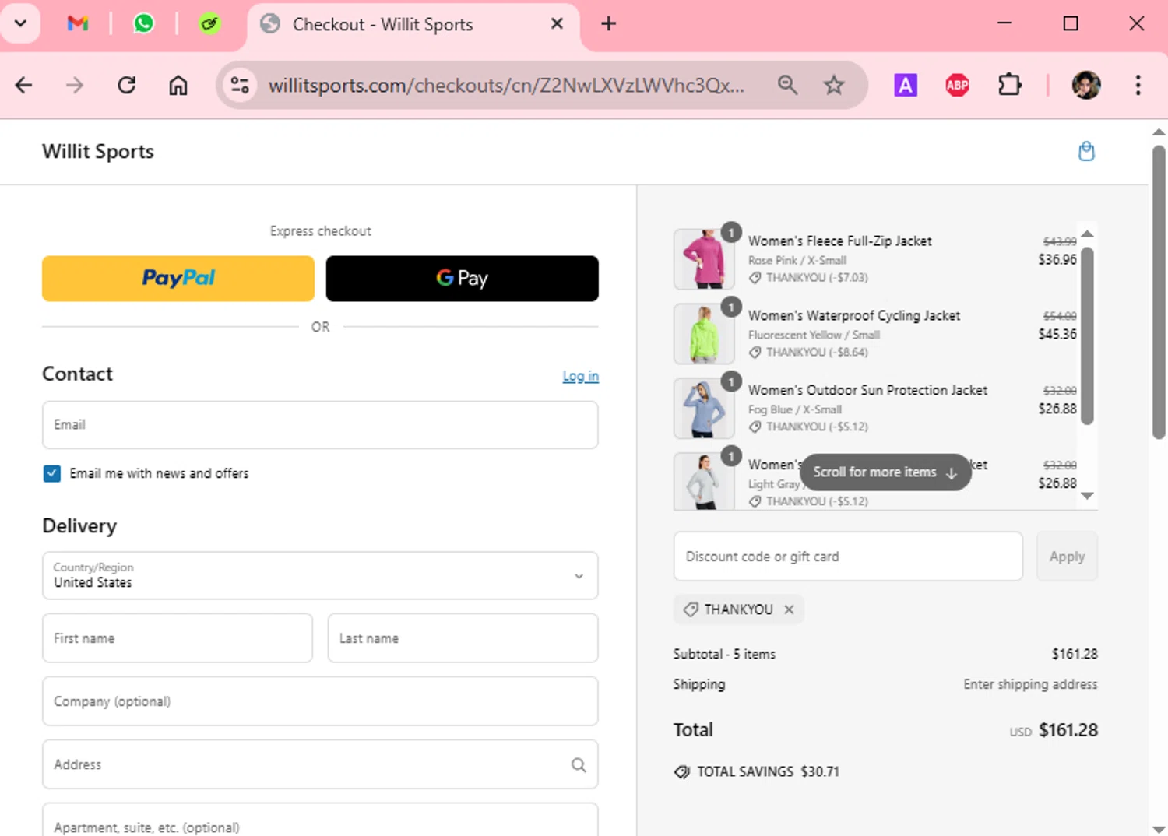
Task: Click the main page scrollbar thumb
Action: pos(1159,292)
